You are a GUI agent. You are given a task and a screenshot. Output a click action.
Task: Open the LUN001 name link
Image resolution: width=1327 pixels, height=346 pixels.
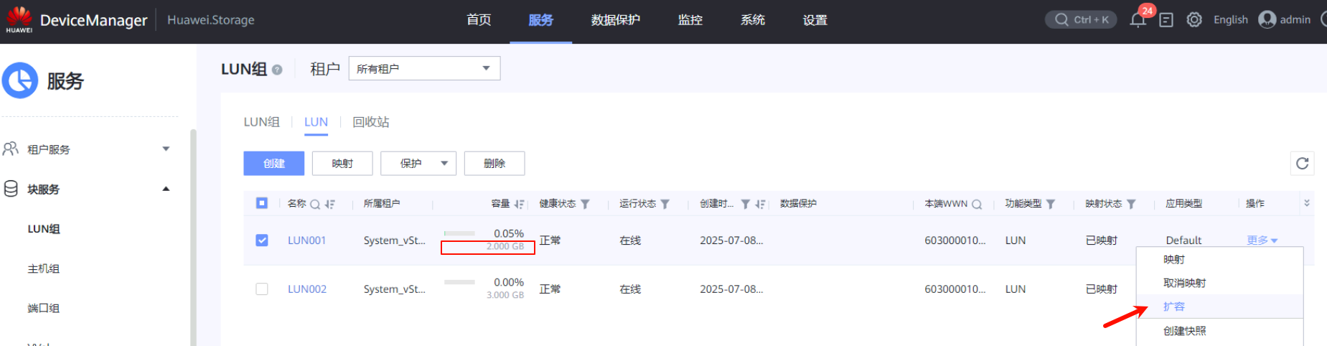[x=306, y=240]
